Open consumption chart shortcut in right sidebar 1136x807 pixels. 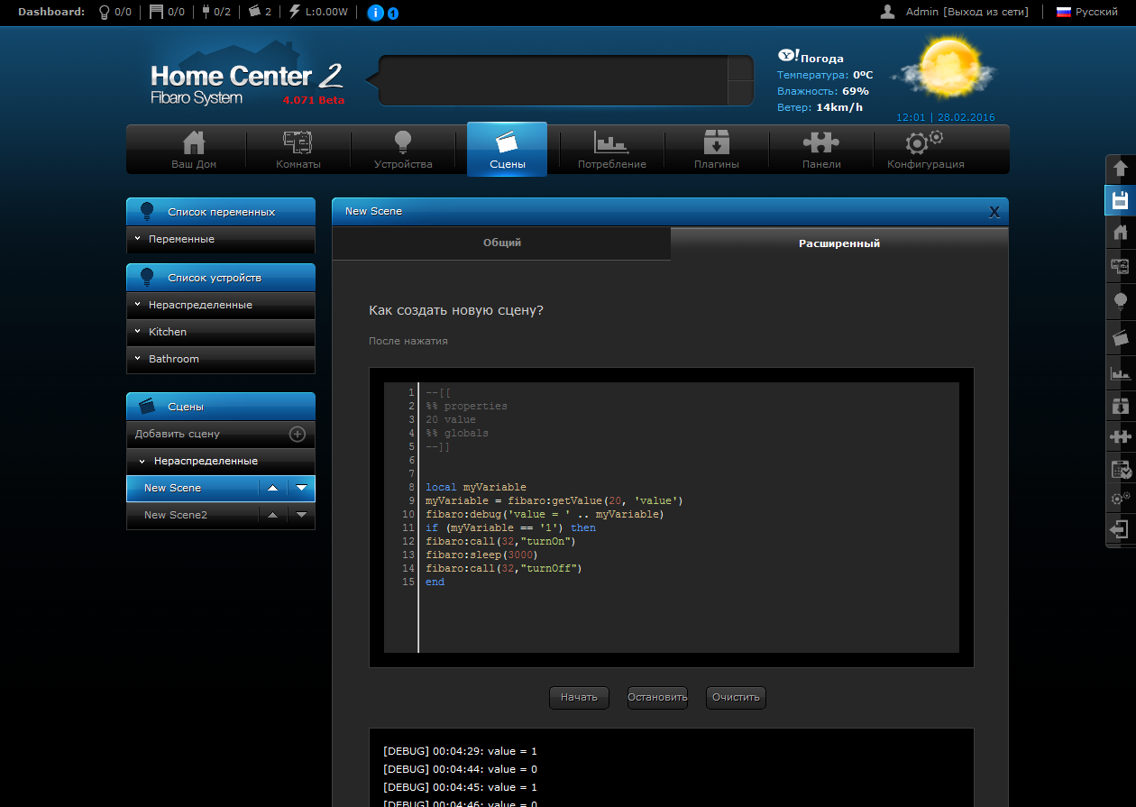pos(1121,372)
